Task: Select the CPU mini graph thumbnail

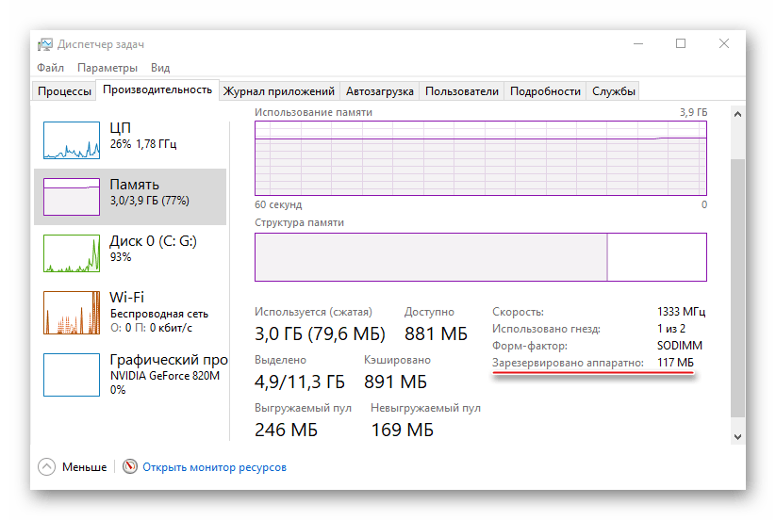Action: pos(72,139)
